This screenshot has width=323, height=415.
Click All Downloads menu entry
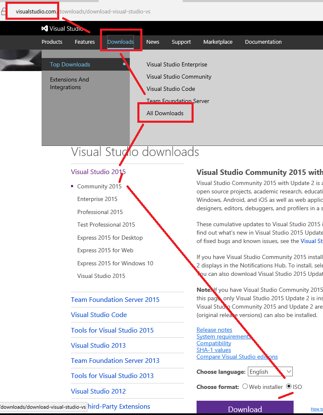point(165,113)
